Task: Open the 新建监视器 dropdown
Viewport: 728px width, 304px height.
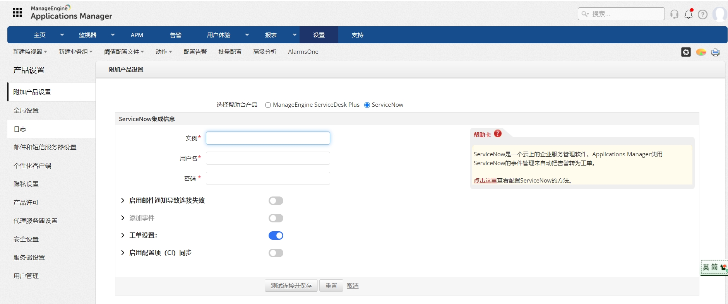Action: 30,52
